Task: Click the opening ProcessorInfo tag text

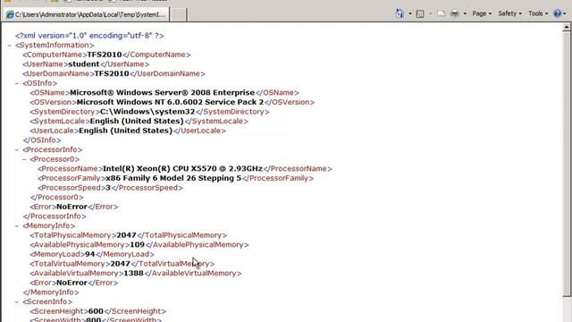Action: tap(53, 149)
